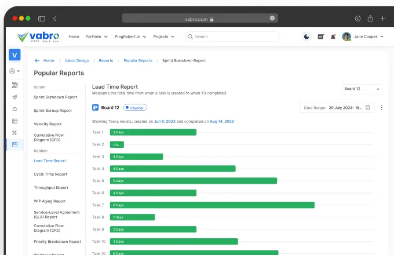This screenshot has width=394, height=255.
Task: Open the notifications bell
Action: (333, 37)
